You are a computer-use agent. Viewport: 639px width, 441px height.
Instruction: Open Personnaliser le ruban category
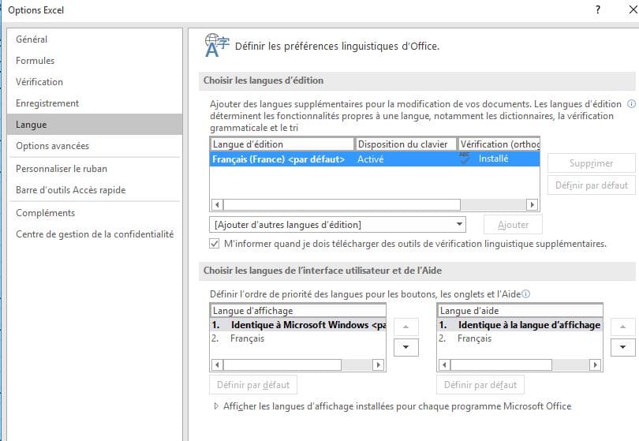click(x=95, y=168)
